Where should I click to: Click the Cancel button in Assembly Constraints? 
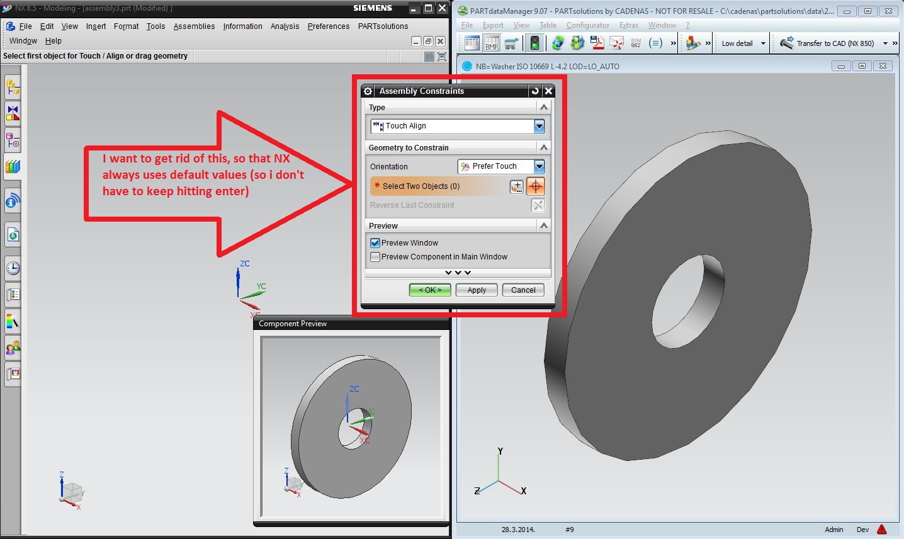point(523,290)
